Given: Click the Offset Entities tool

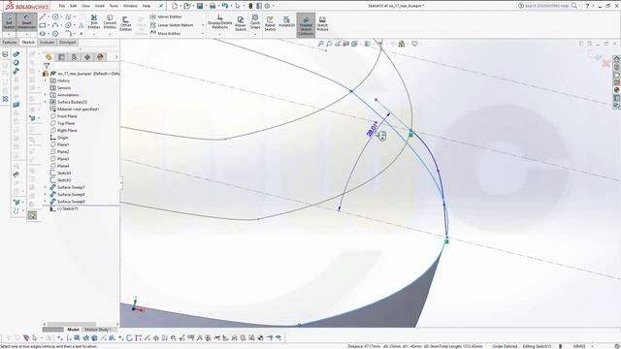Looking at the screenshot, I should [x=125, y=23].
